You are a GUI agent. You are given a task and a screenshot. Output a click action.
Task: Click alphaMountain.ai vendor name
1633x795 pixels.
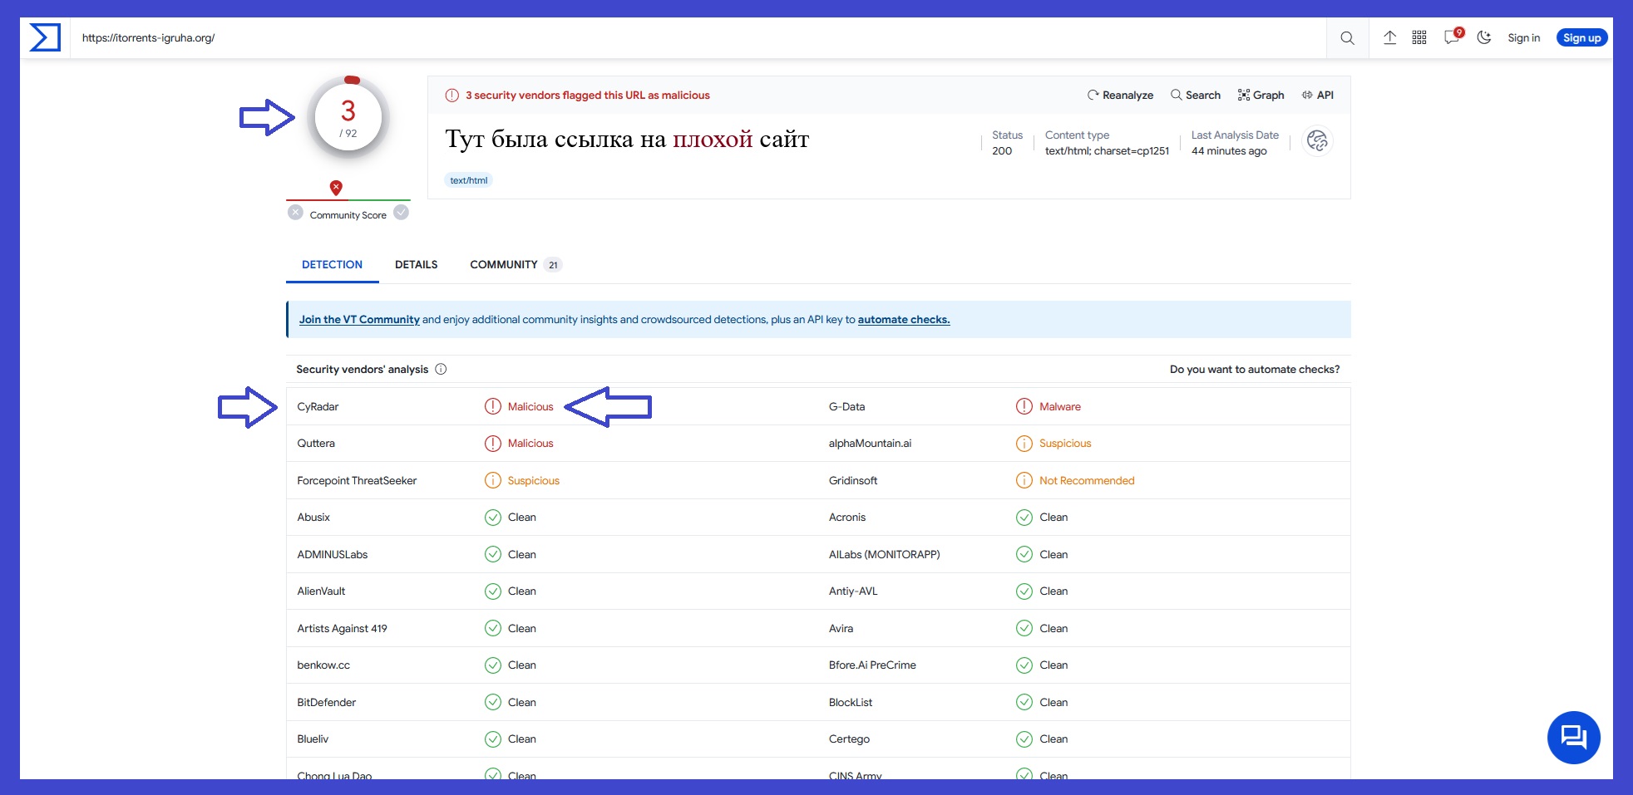click(870, 443)
